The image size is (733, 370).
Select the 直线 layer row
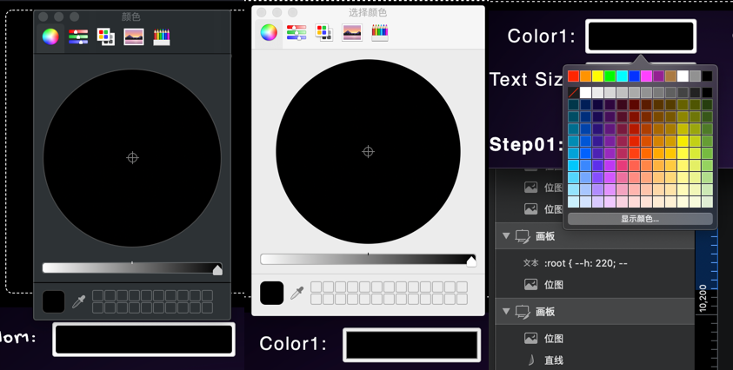(x=595, y=360)
